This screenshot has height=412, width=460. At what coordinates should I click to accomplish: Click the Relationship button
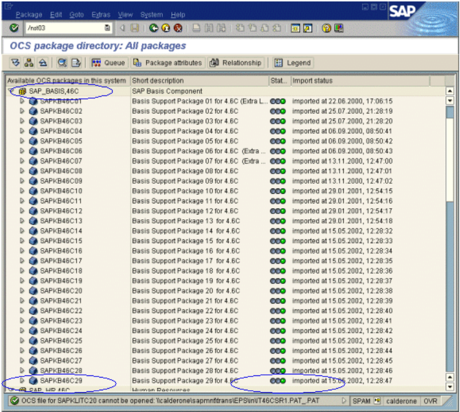[x=236, y=62]
